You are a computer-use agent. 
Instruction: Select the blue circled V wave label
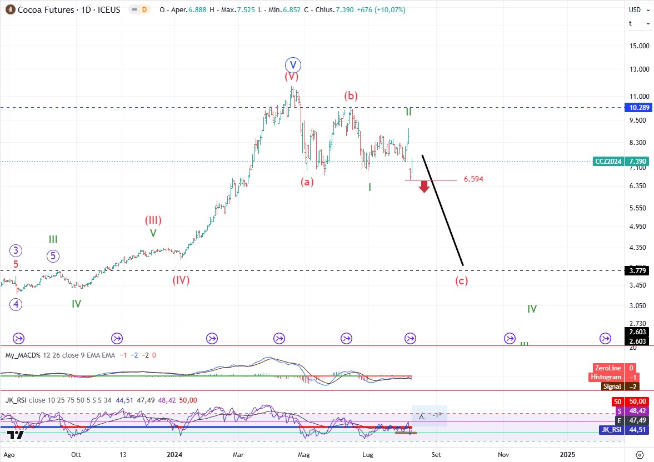tap(293, 65)
